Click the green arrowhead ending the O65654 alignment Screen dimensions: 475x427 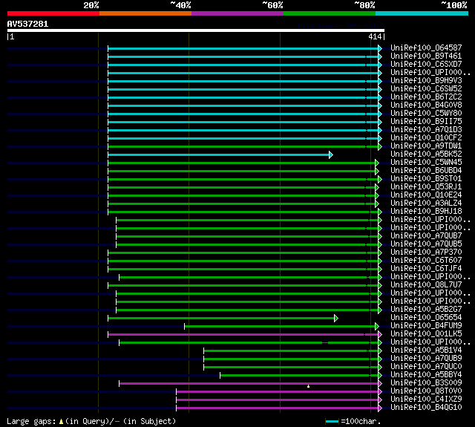coord(336,318)
